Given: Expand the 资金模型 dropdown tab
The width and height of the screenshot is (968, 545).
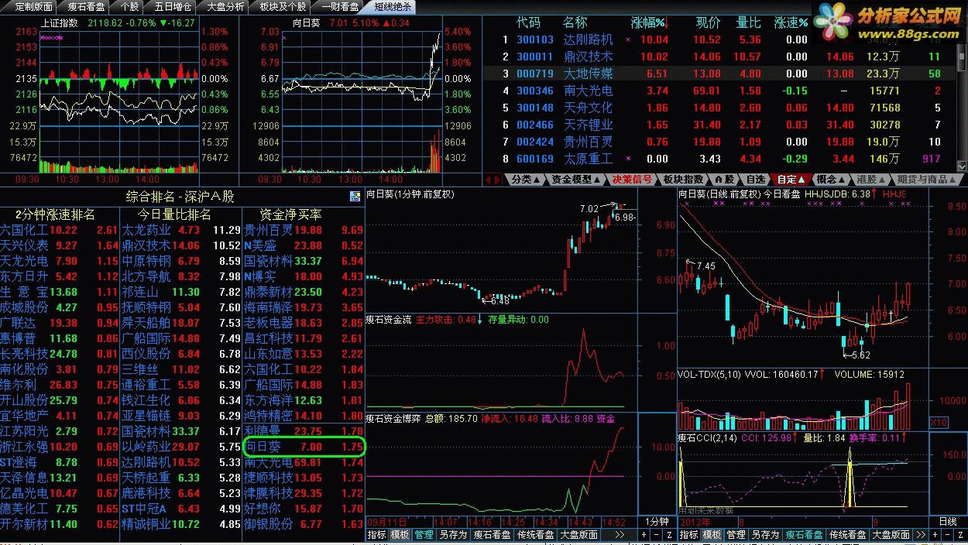Looking at the screenshot, I should [576, 179].
